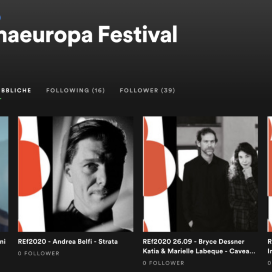
Task: Click the 0 Follower label under Bryce Dessner
Action: point(163,263)
